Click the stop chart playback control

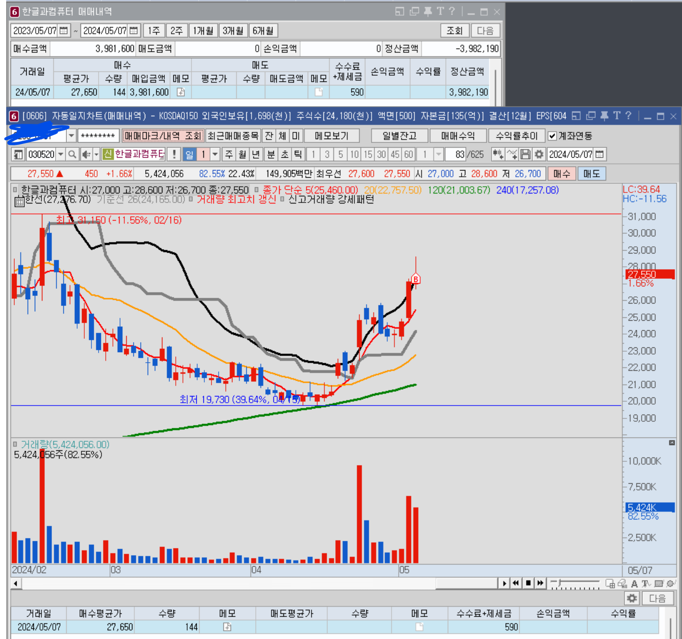[528, 583]
